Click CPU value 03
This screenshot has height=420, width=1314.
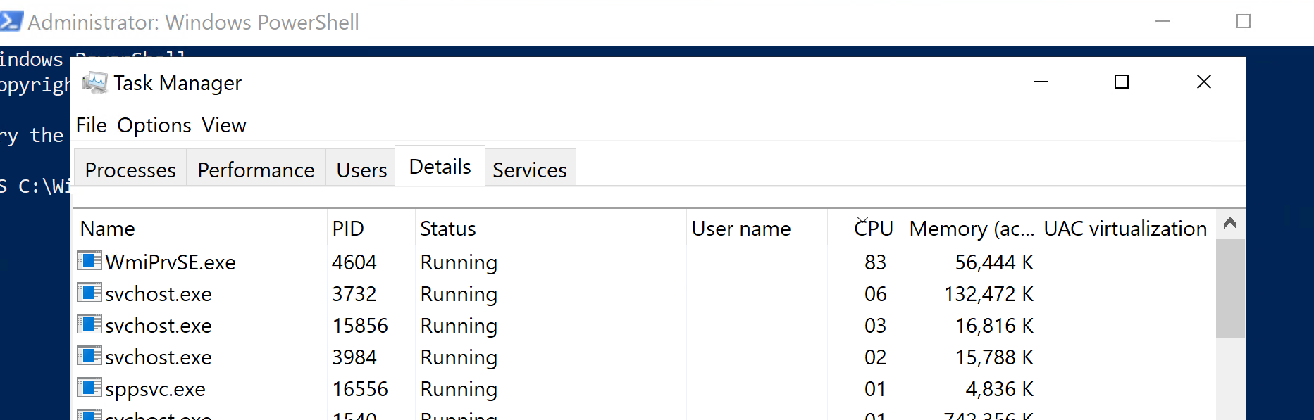tap(875, 326)
